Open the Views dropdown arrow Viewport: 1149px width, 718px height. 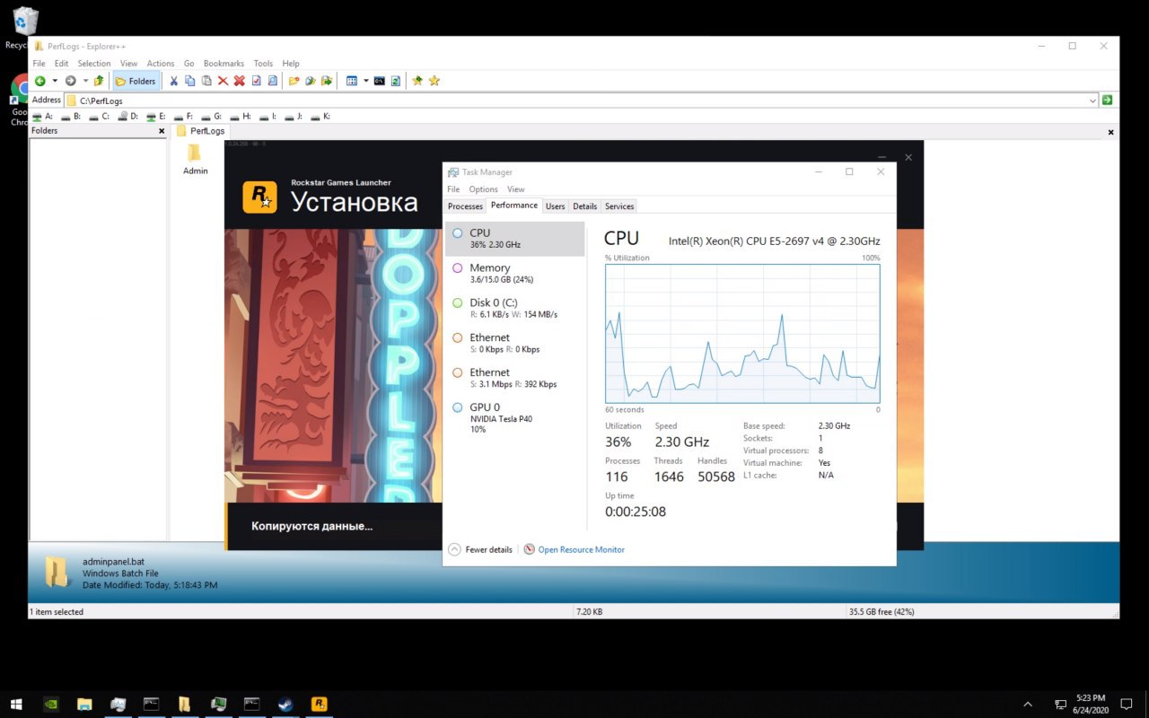pyautogui.click(x=365, y=81)
